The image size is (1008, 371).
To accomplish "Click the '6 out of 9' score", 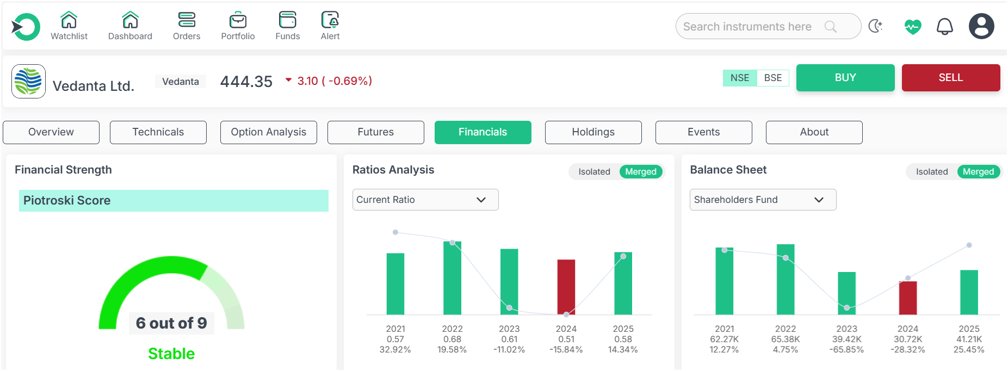I will pos(171,323).
